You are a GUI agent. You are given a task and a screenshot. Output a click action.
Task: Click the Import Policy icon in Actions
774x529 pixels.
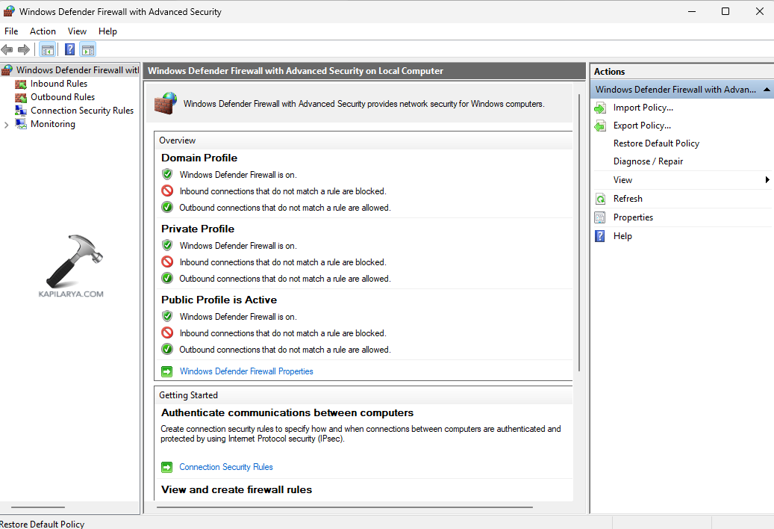[x=600, y=108]
